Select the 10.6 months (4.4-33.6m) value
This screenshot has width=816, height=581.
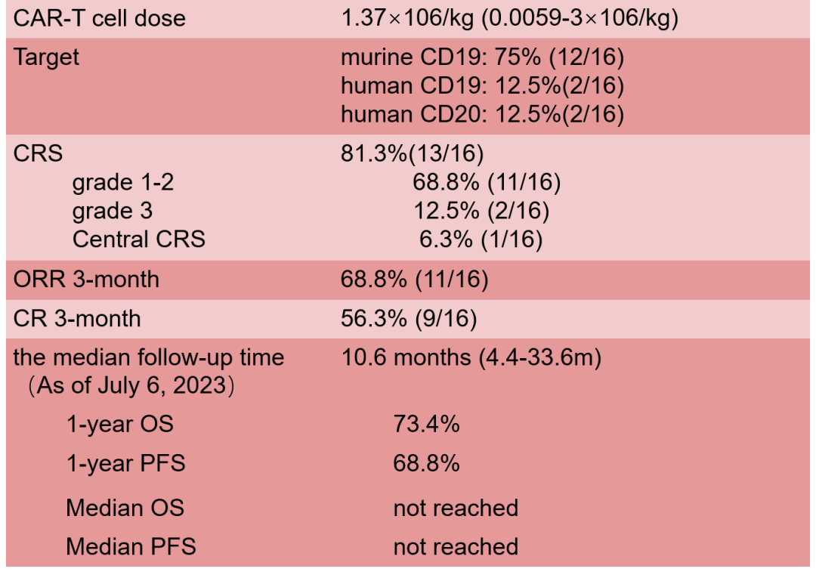click(471, 357)
